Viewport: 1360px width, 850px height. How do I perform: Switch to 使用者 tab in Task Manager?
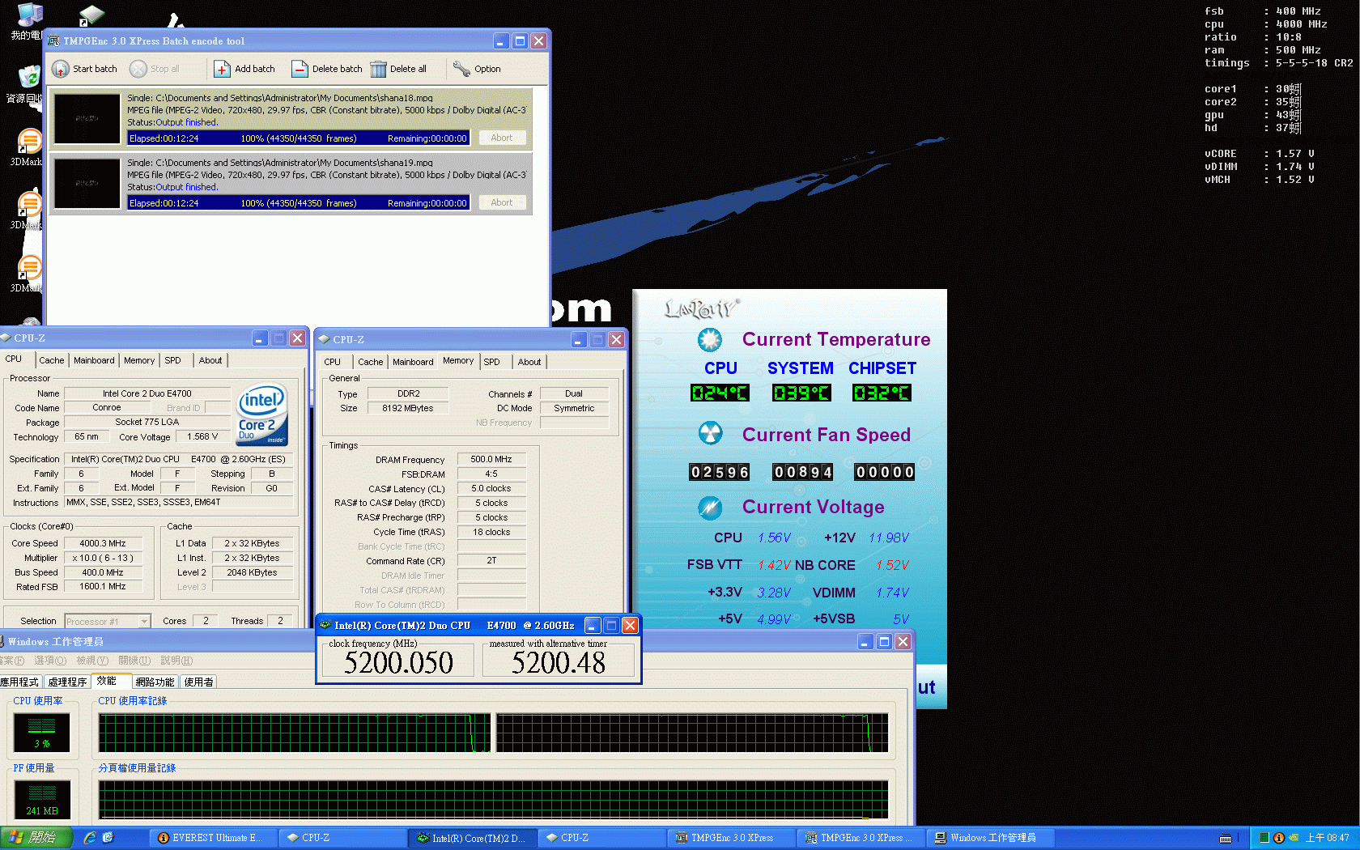(x=199, y=682)
